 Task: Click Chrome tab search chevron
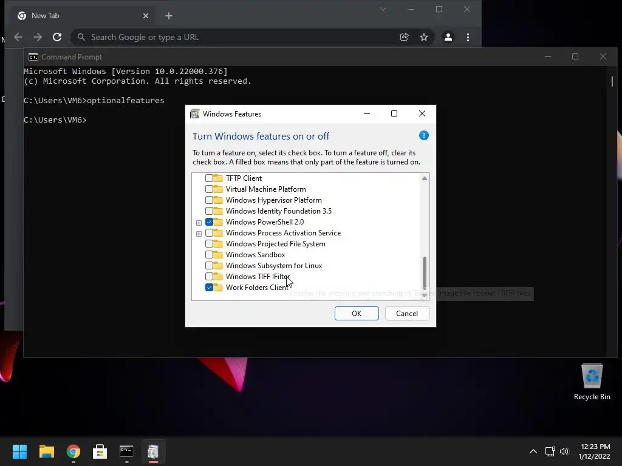tap(383, 9)
